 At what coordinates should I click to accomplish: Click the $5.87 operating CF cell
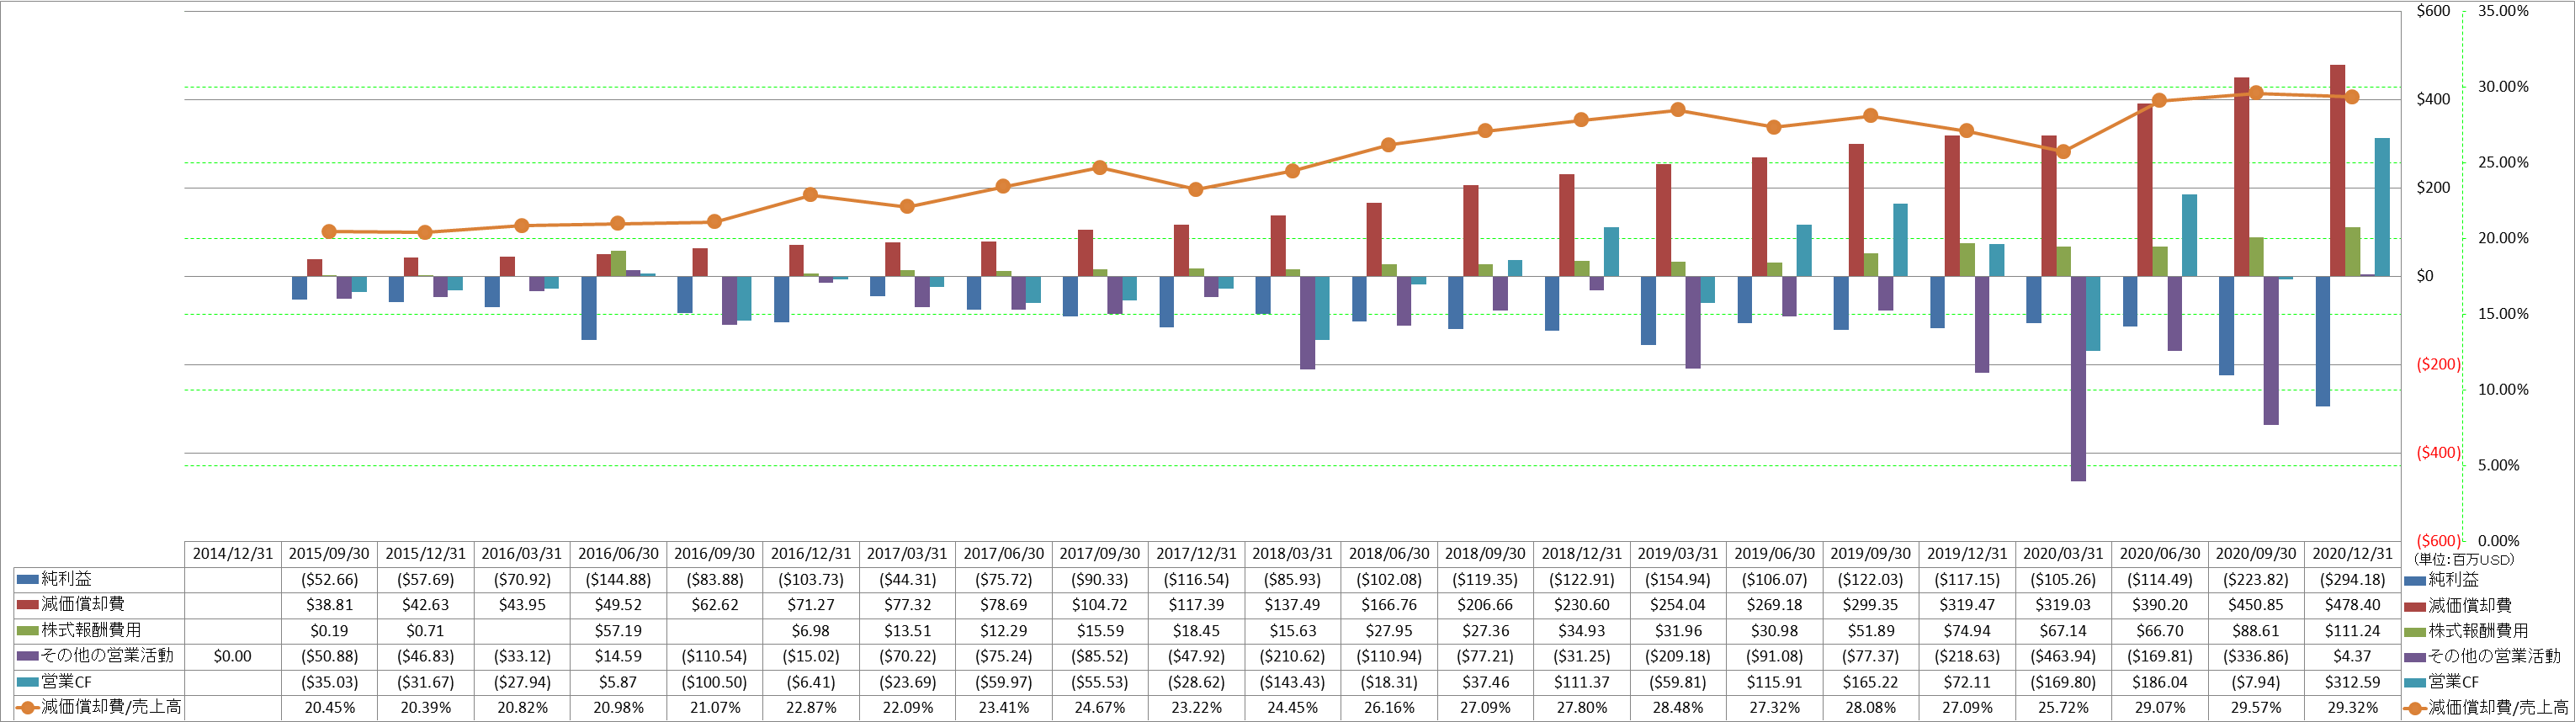click(618, 682)
